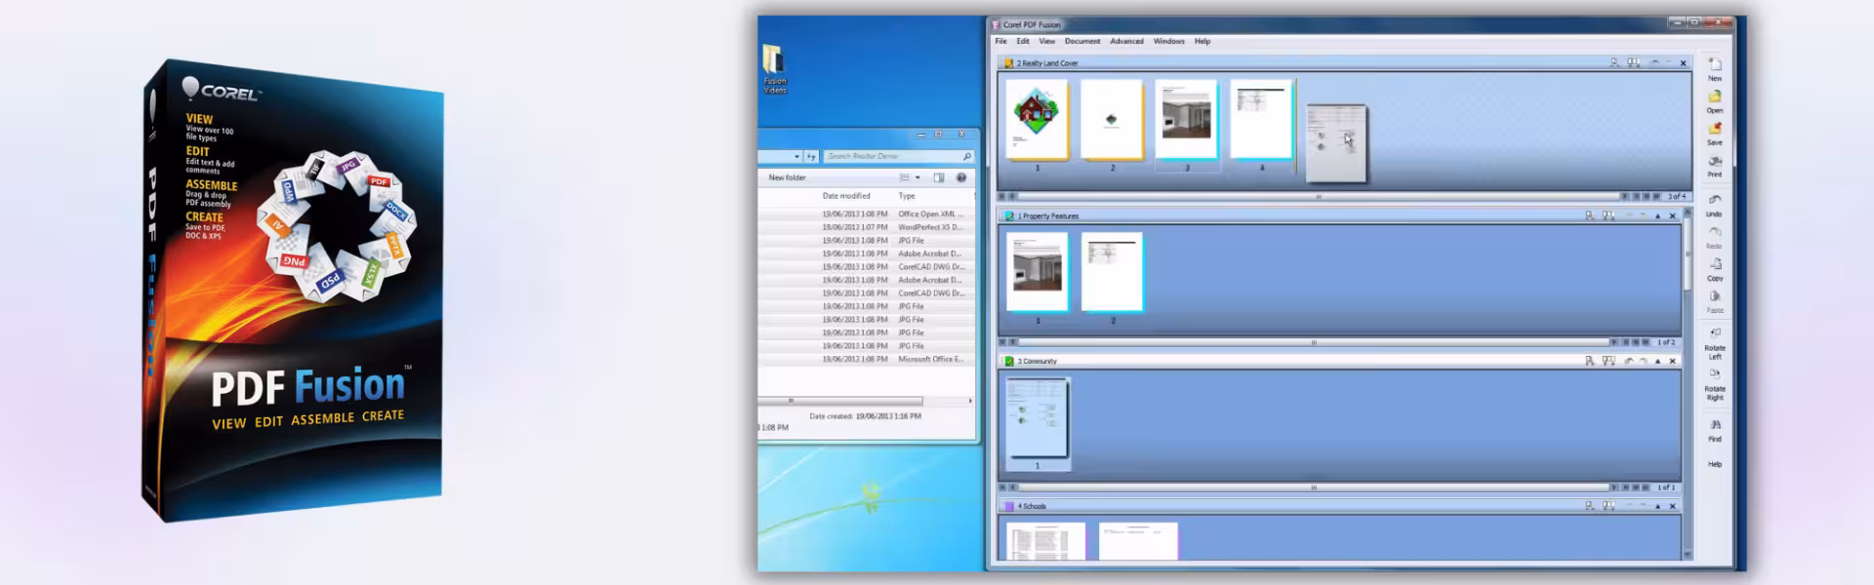
Task: Click rotate left icon in Community header
Action: pos(1628,361)
